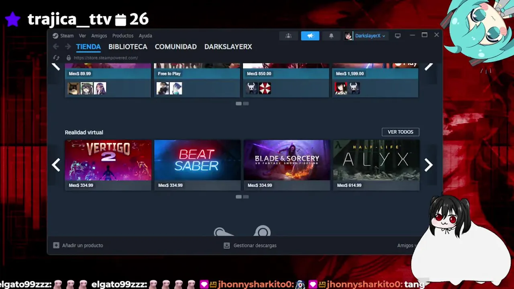Click the second page dot of Realidad virtual carousel
The height and width of the screenshot is (289, 514).
click(x=246, y=197)
